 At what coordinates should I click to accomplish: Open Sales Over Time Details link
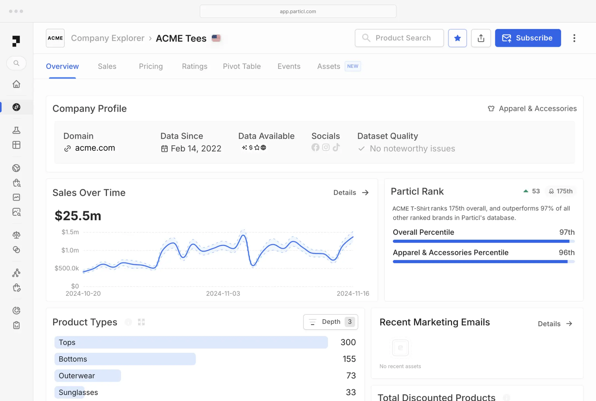[x=351, y=193]
